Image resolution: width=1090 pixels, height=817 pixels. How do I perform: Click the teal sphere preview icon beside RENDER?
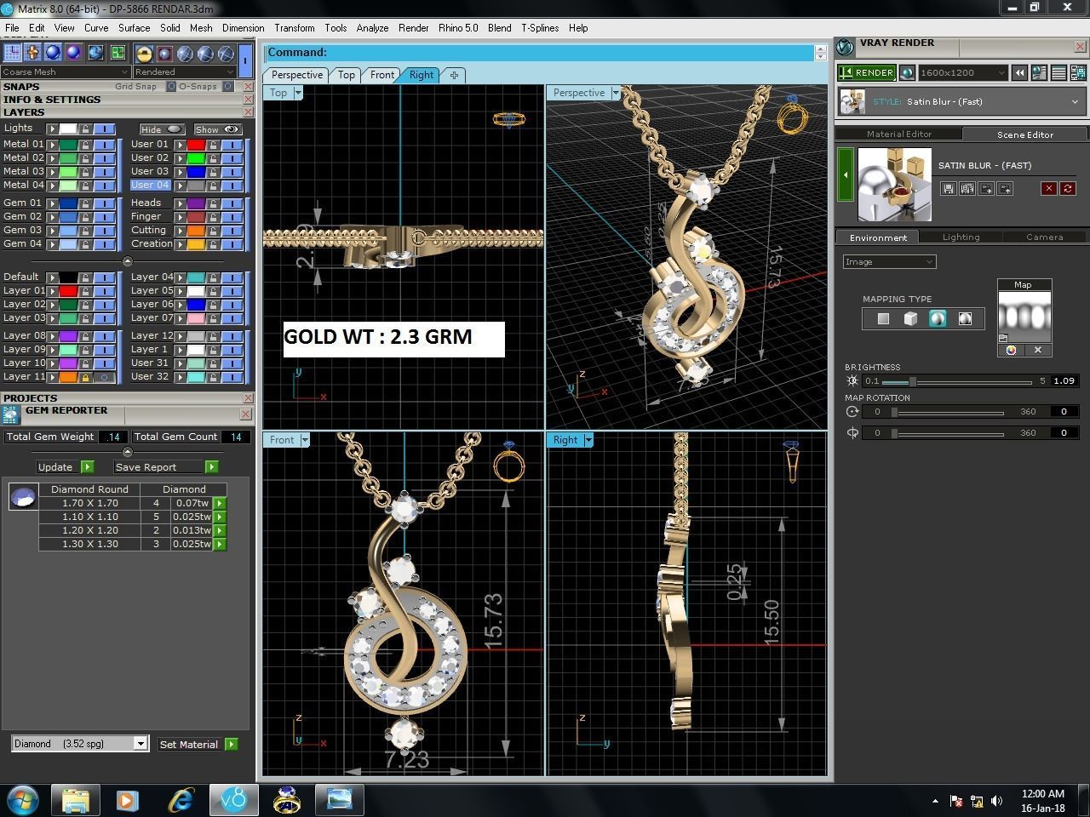click(x=907, y=72)
